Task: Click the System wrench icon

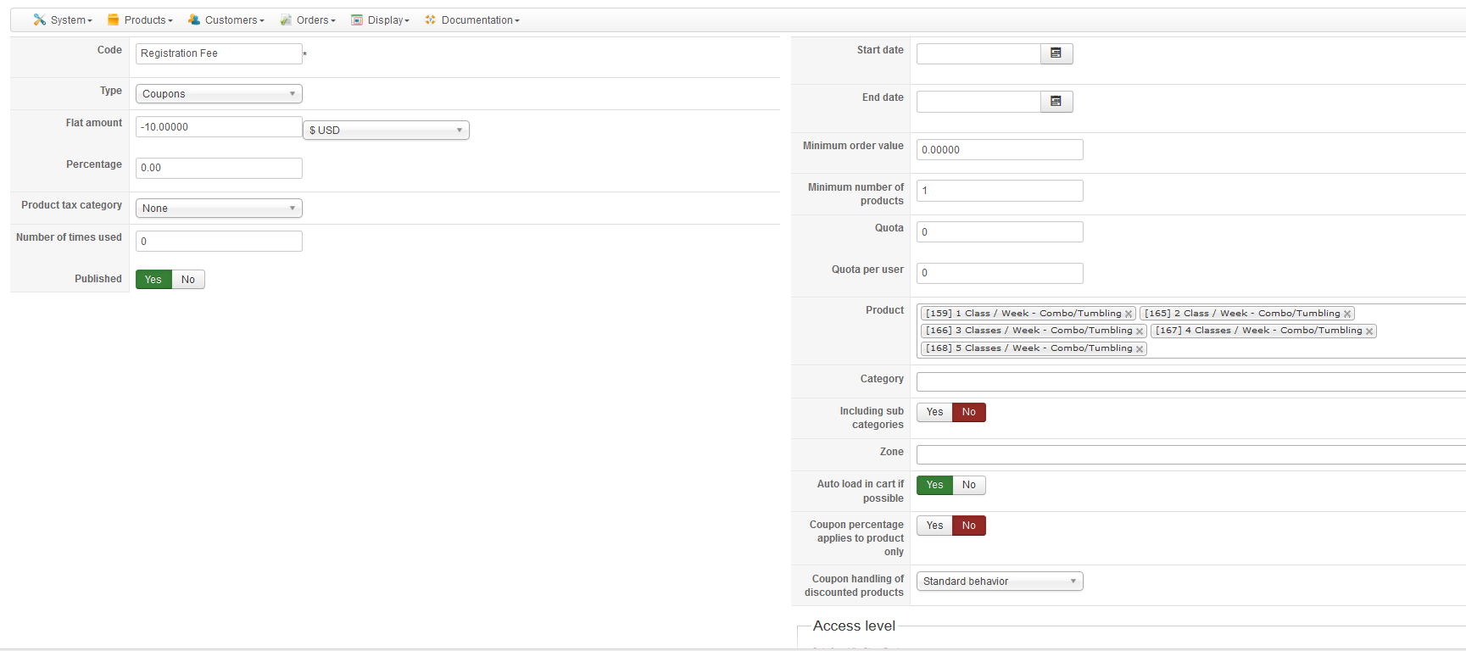Action: pyautogui.click(x=39, y=19)
